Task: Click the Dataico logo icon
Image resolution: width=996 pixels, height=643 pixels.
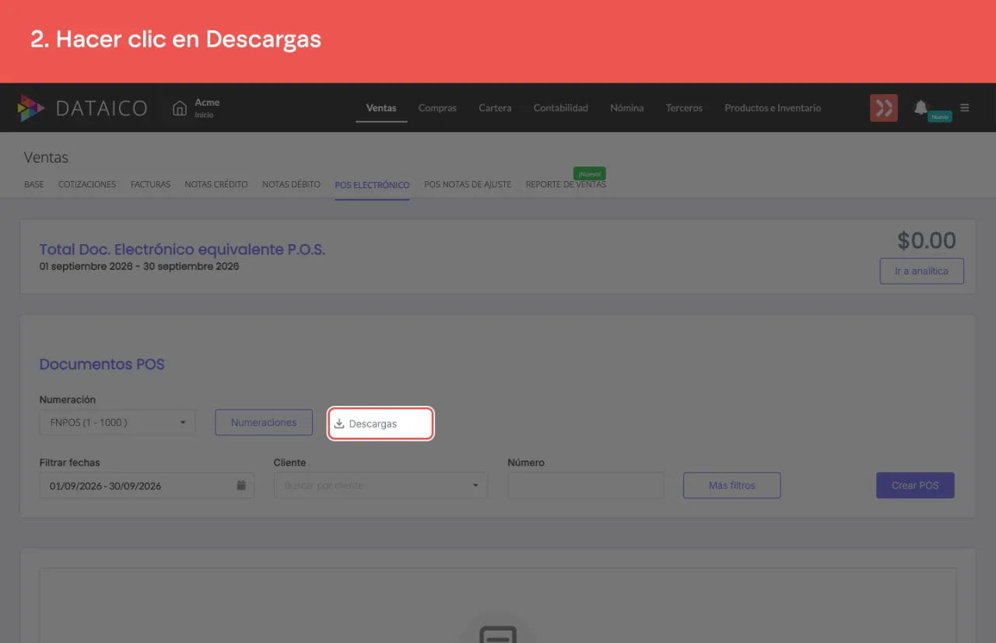Action: pos(31,108)
